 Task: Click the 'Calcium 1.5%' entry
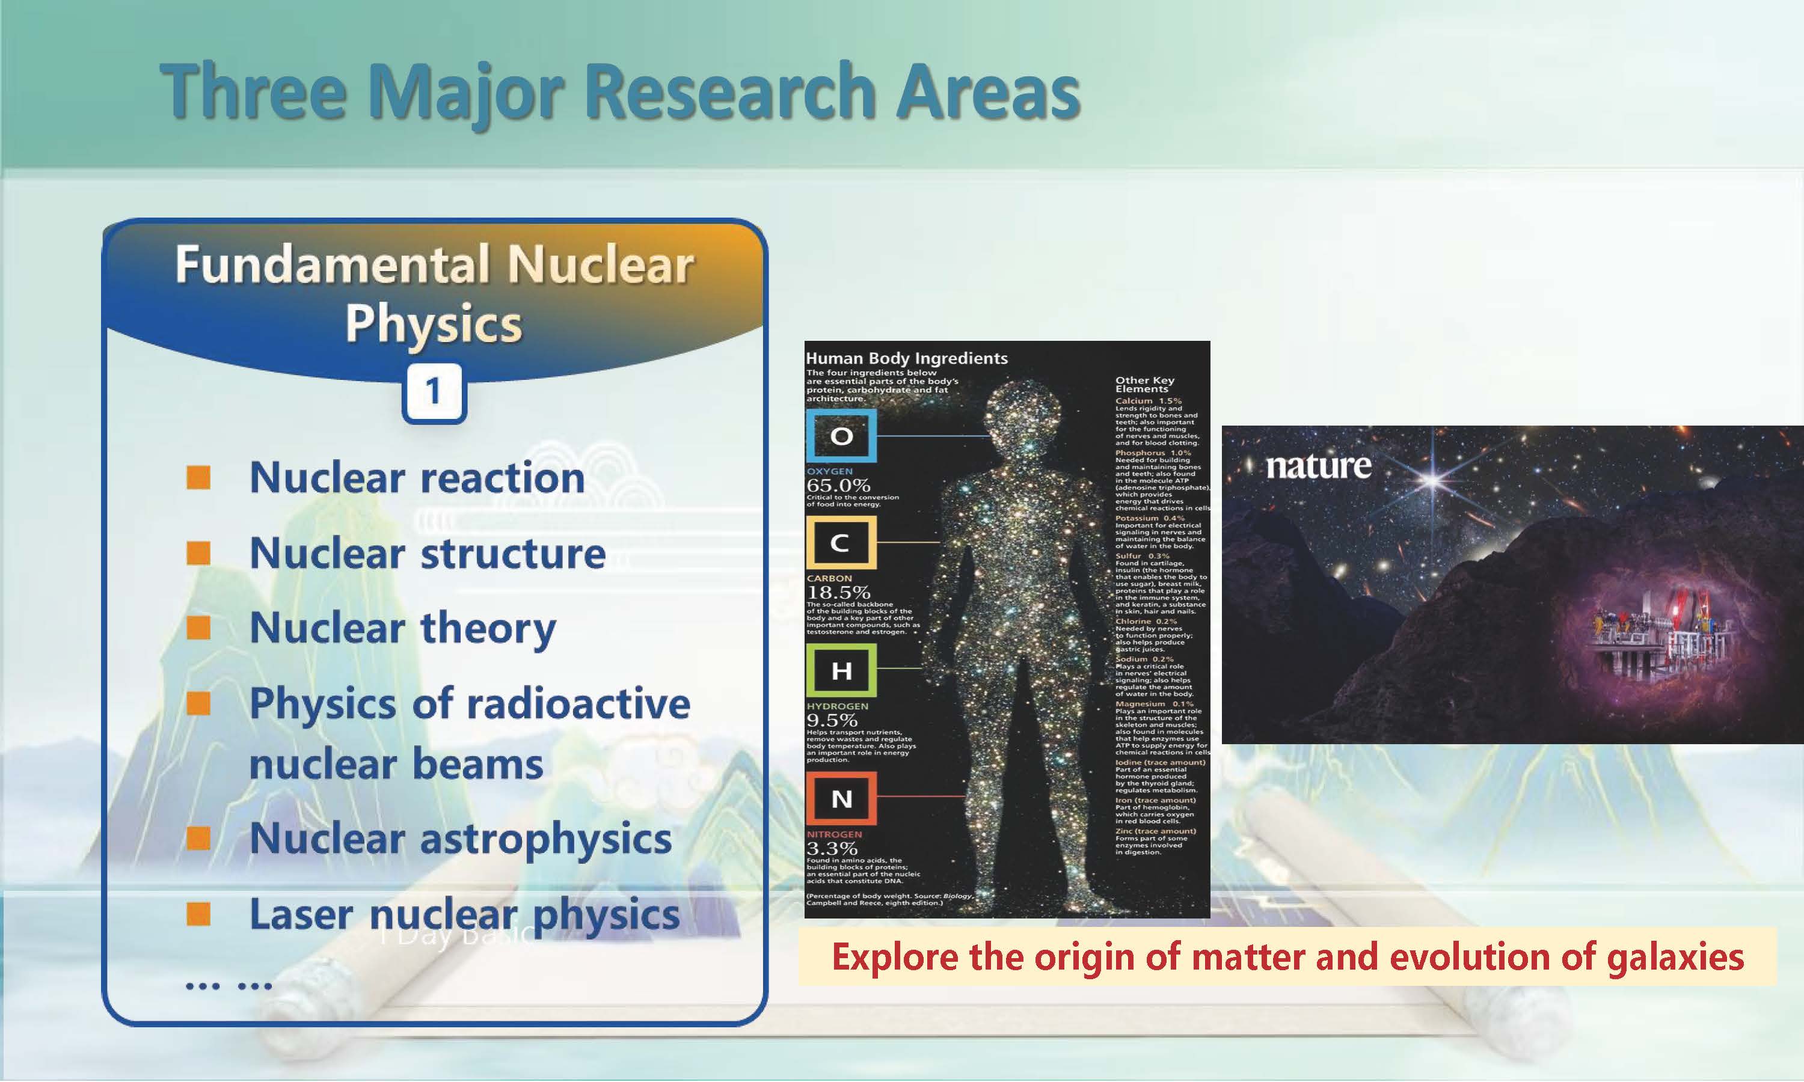(x=1149, y=401)
